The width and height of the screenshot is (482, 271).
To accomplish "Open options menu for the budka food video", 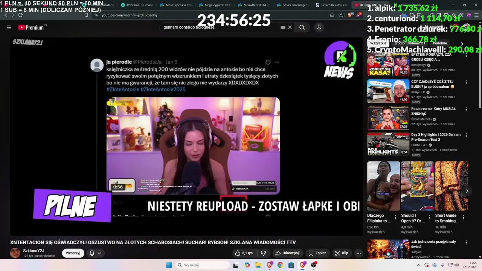I will (x=466, y=82).
